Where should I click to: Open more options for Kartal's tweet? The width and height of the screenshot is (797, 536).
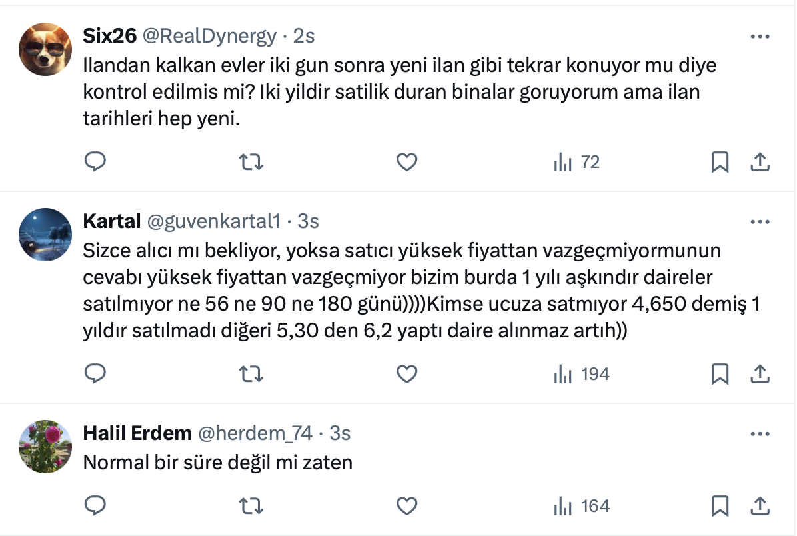[760, 221]
